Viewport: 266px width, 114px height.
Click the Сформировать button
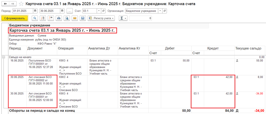[15, 18]
